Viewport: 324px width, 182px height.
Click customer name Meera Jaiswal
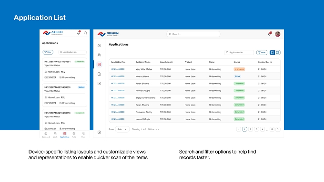point(142,76)
